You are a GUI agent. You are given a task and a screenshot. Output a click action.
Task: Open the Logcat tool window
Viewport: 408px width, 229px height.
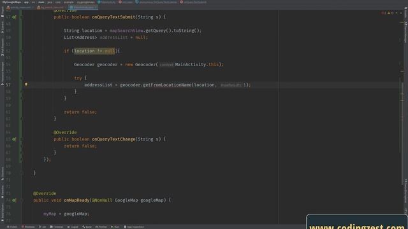click(73, 227)
